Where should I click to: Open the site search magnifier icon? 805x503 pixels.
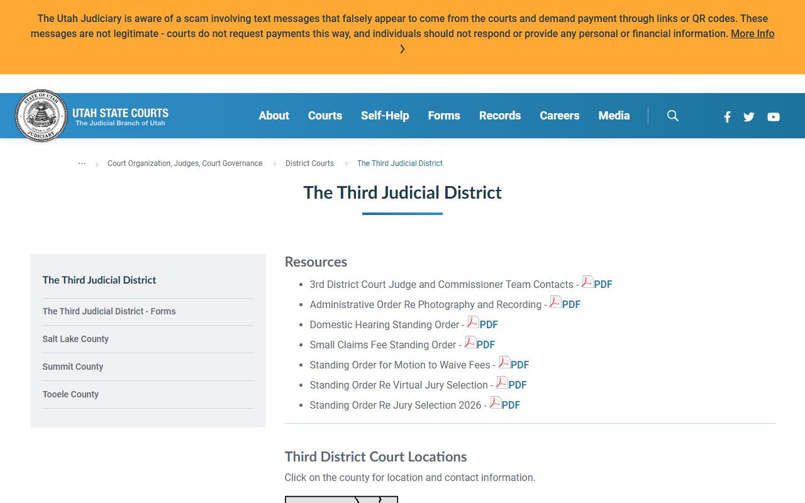click(673, 116)
